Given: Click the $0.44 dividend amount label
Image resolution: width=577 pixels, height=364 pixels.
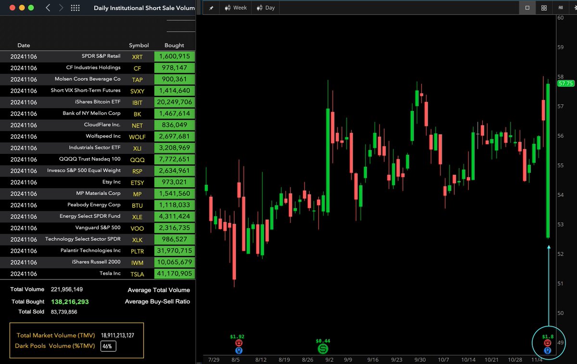Looking at the screenshot, I should [x=322, y=340].
